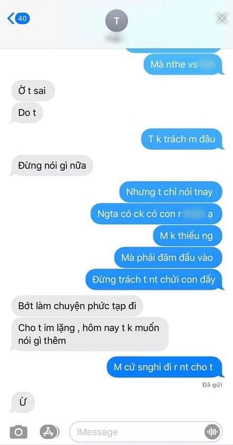The width and height of the screenshot is (233, 445).
Task: Open the camera icon
Action: click(18, 432)
